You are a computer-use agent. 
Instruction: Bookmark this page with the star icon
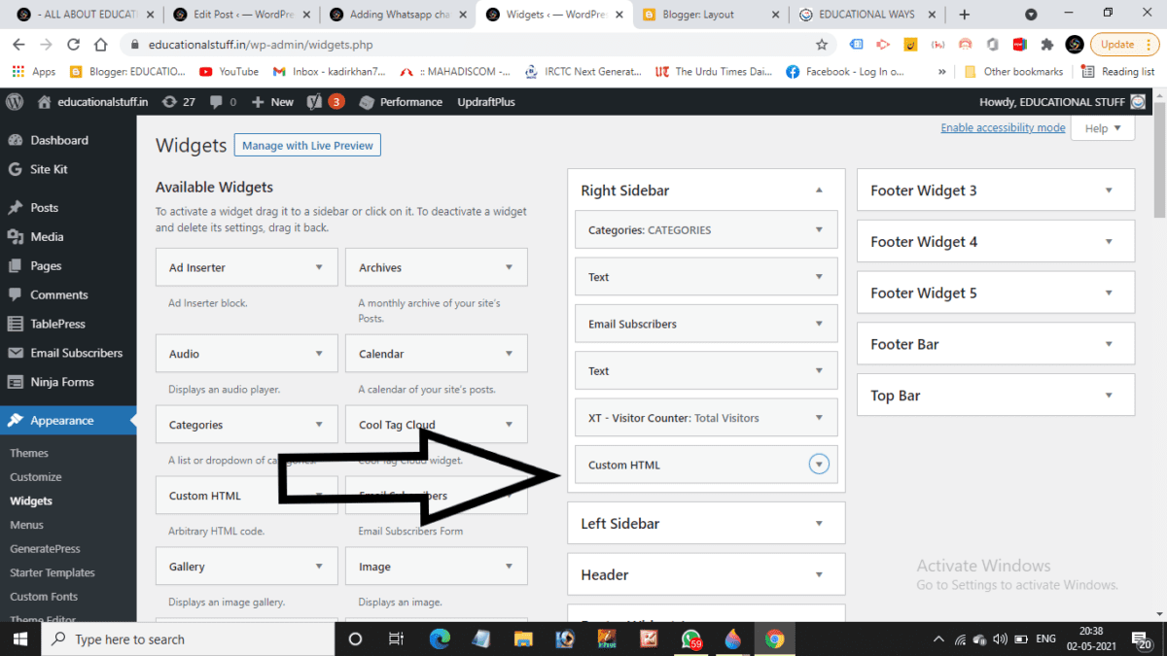822,45
